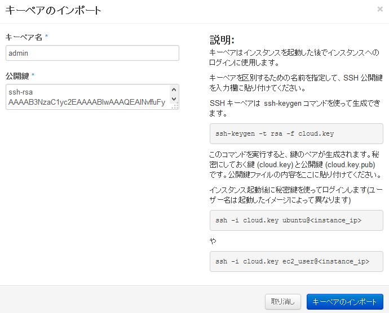Click the dialog title キーペアのインポート

(54, 10)
